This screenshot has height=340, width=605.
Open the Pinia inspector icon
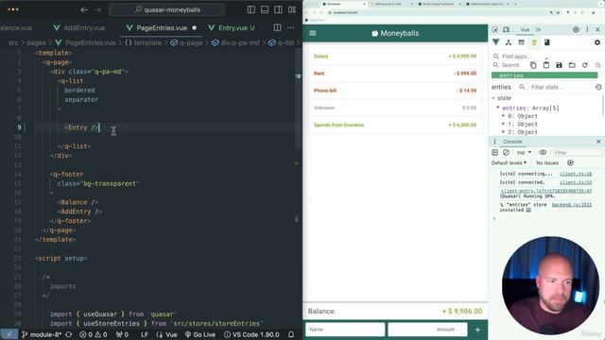(534, 42)
